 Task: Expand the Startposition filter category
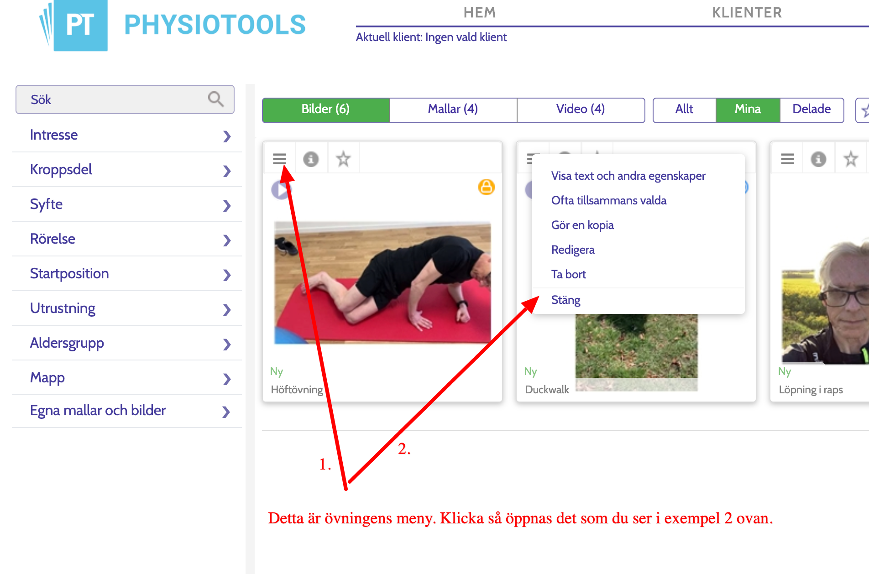[127, 274]
